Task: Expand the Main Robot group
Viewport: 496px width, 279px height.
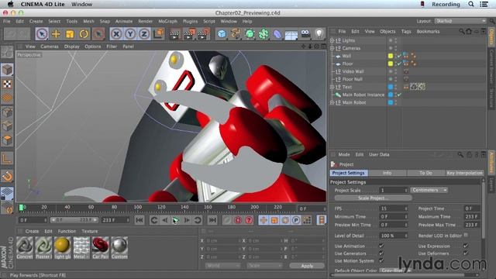Action: pos(332,102)
